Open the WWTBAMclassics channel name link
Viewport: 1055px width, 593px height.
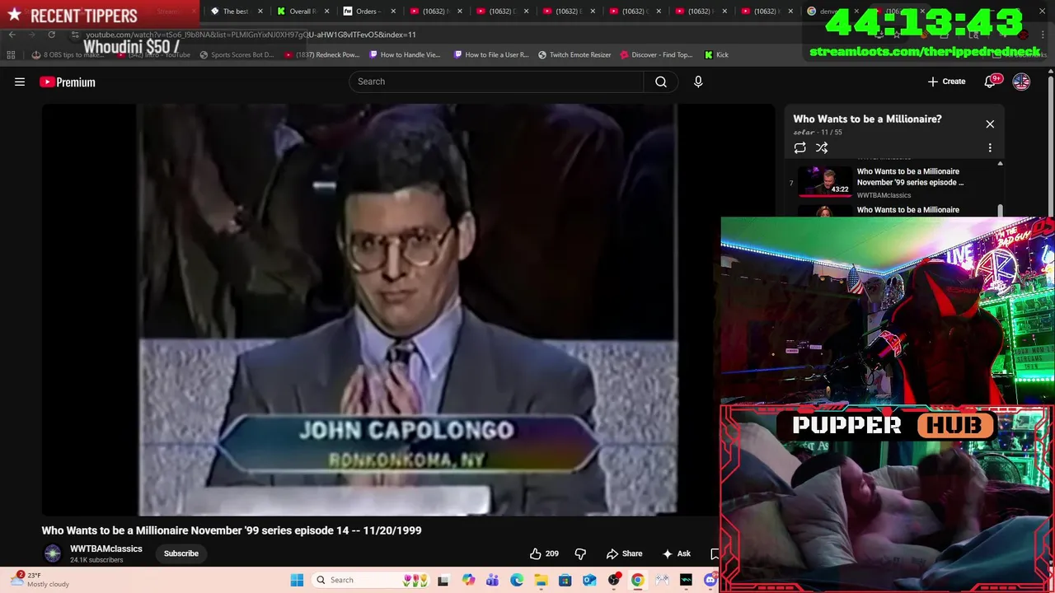pos(106,549)
